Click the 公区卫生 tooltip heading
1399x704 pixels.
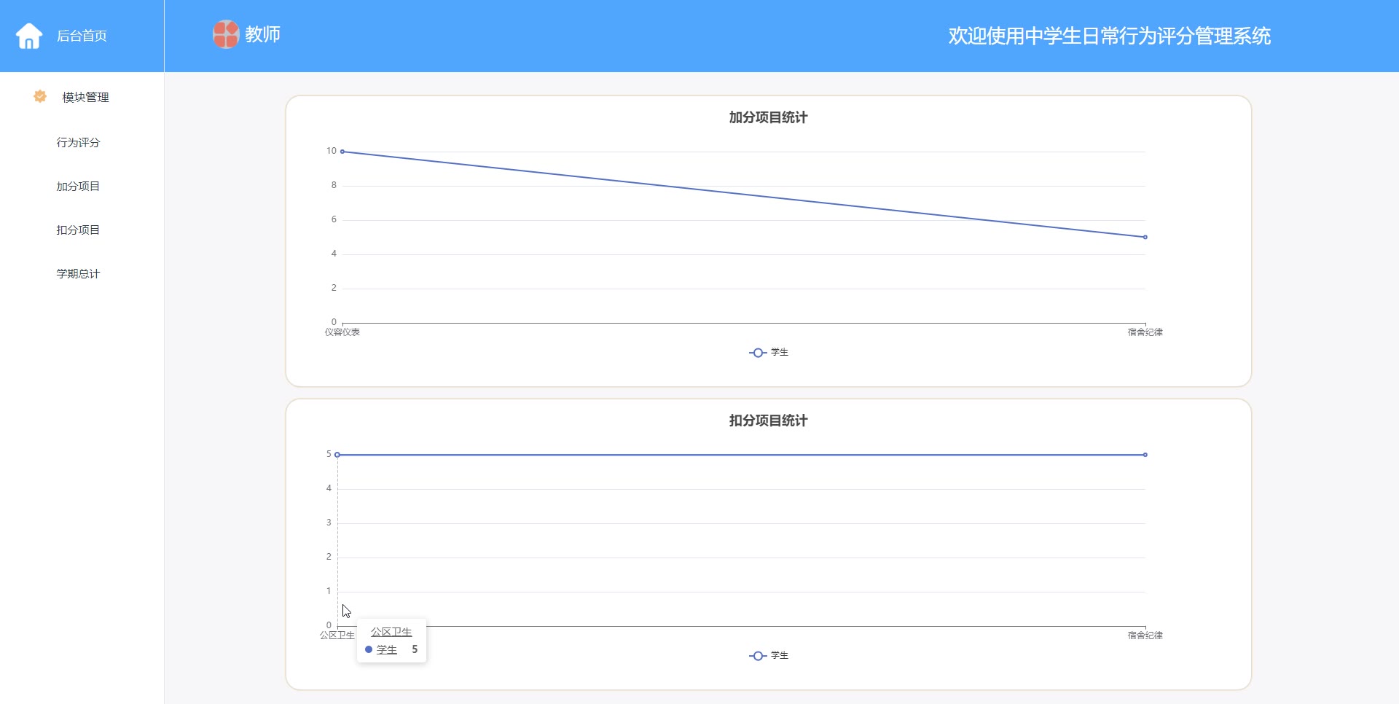[x=391, y=632]
